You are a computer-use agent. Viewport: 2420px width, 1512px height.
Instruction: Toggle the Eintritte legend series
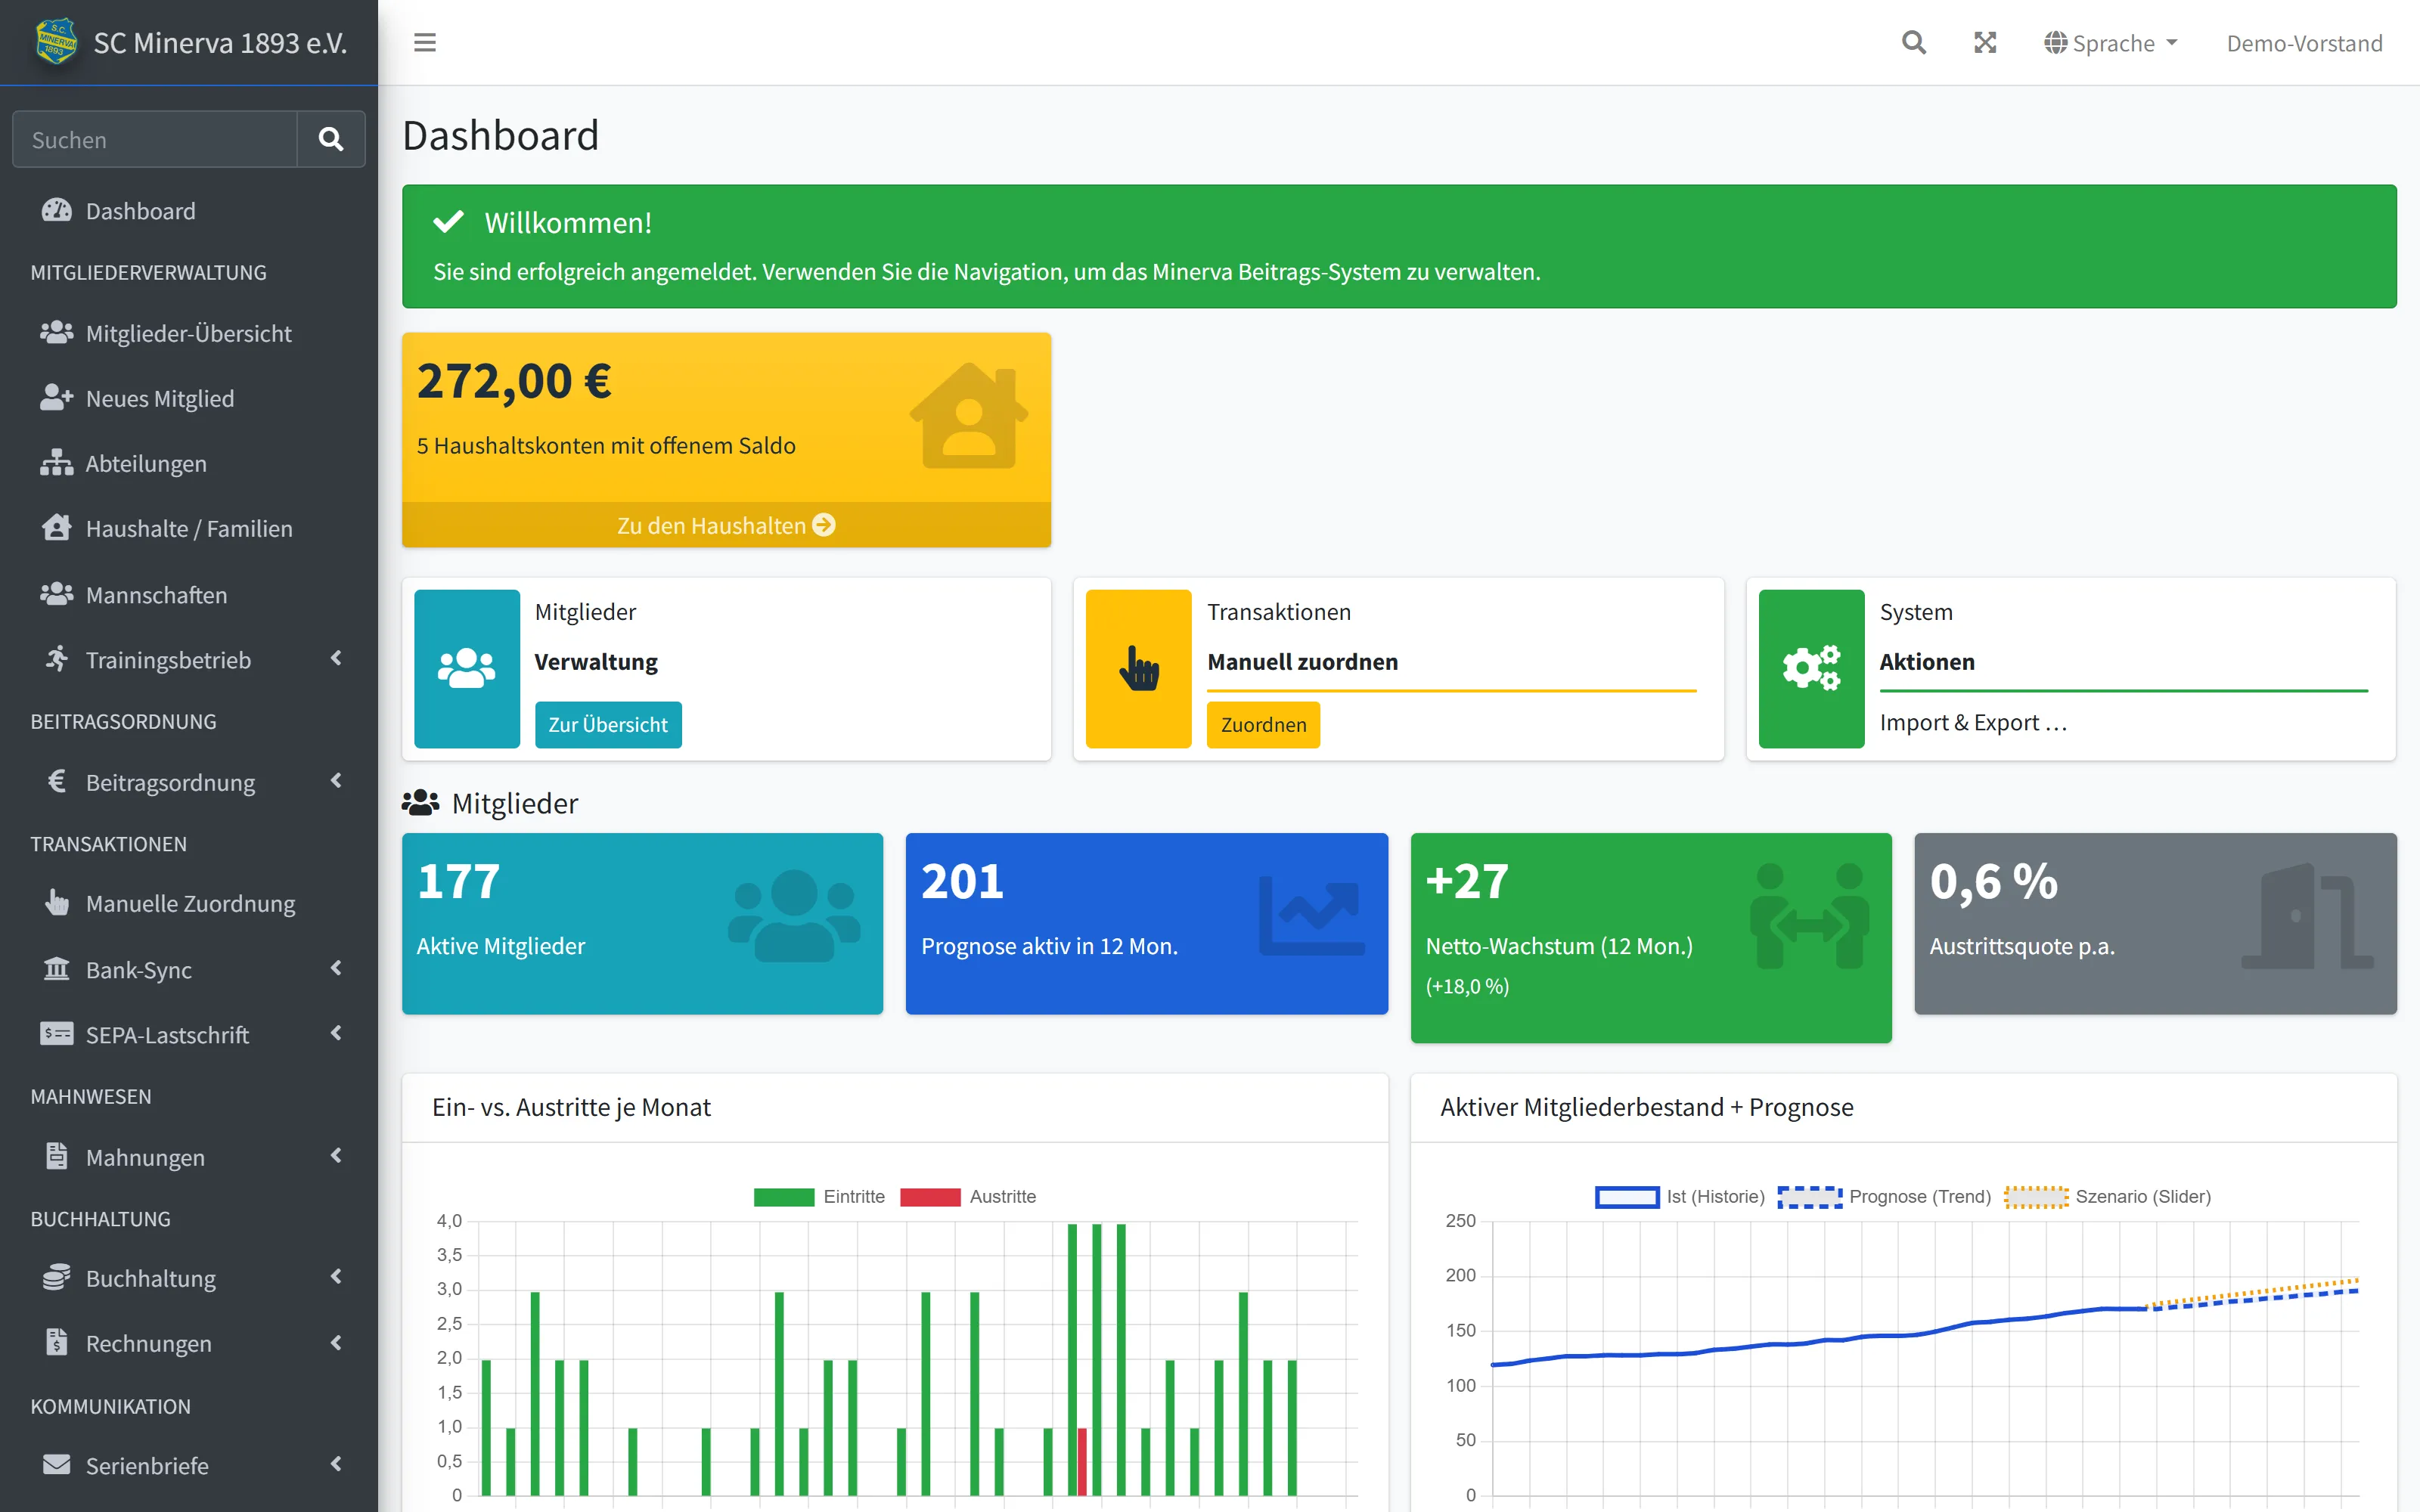(819, 1196)
